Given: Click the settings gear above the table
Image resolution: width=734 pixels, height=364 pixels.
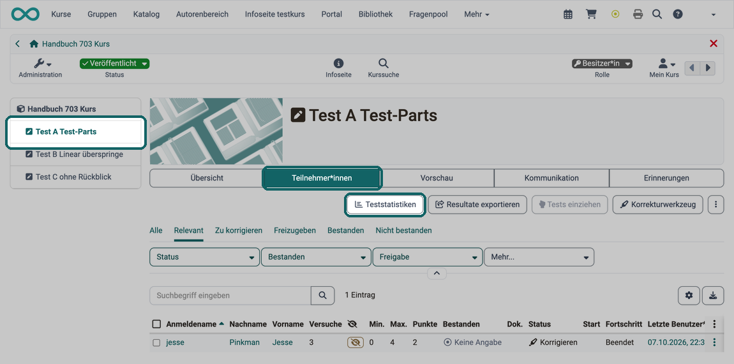Looking at the screenshot, I should 689,295.
